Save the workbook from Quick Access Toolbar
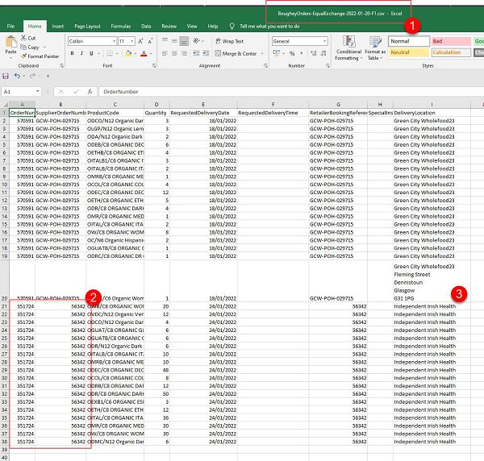This screenshot has width=484, height=461. (6, 76)
